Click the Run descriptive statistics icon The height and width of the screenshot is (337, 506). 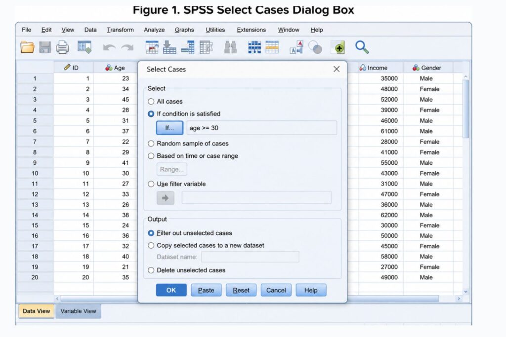tap(206, 47)
